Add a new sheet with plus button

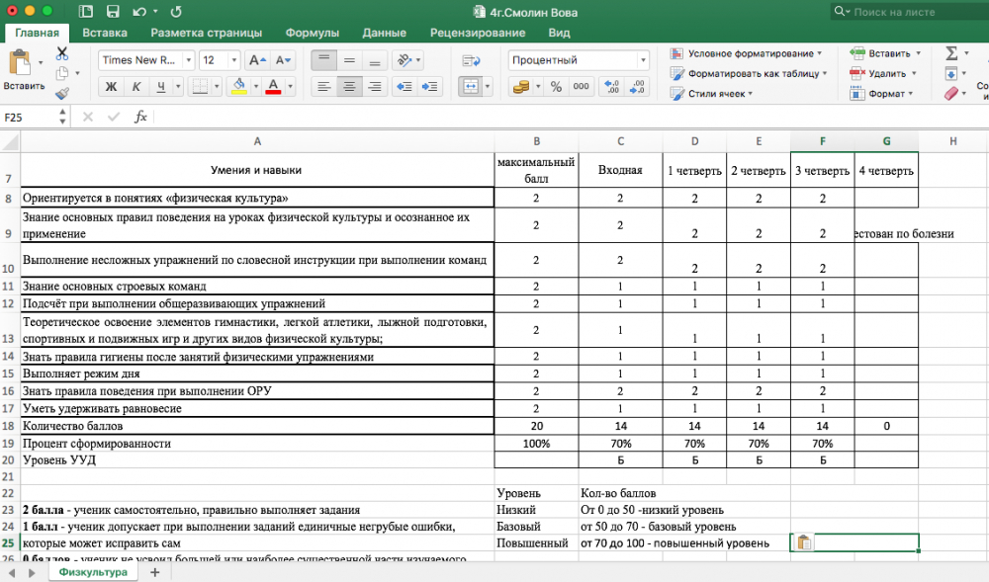154,572
